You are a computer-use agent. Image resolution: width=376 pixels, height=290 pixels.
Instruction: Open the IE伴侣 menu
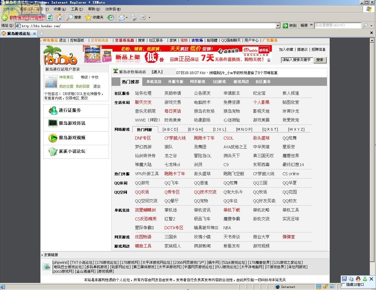tap(113, 9)
